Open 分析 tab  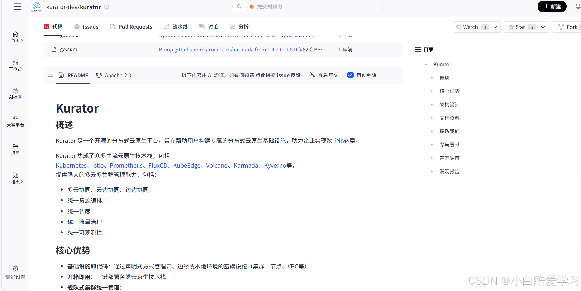click(x=239, y=27)
